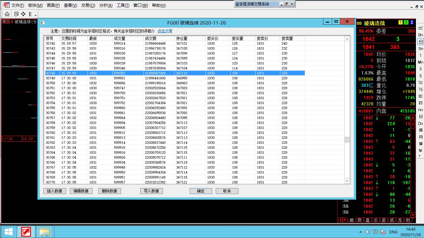Click the 插入数据 button
The image size is (424, 238).
pos(55,191)
